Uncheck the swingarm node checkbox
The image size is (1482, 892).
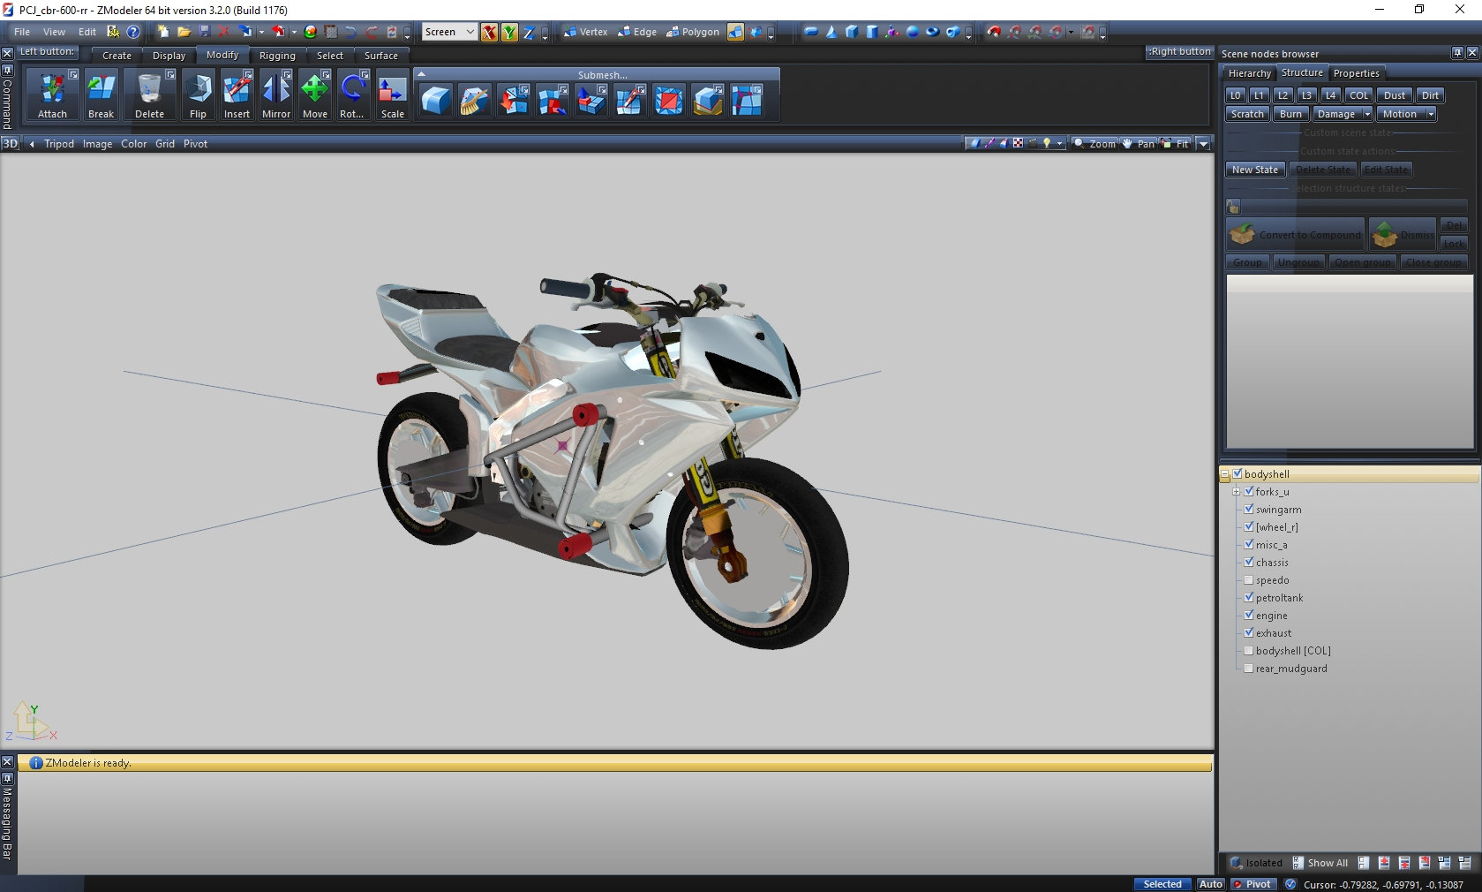pos(1249,509)
